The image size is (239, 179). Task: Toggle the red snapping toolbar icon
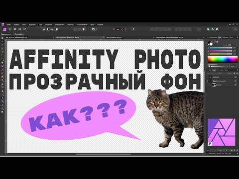[122, 29]
